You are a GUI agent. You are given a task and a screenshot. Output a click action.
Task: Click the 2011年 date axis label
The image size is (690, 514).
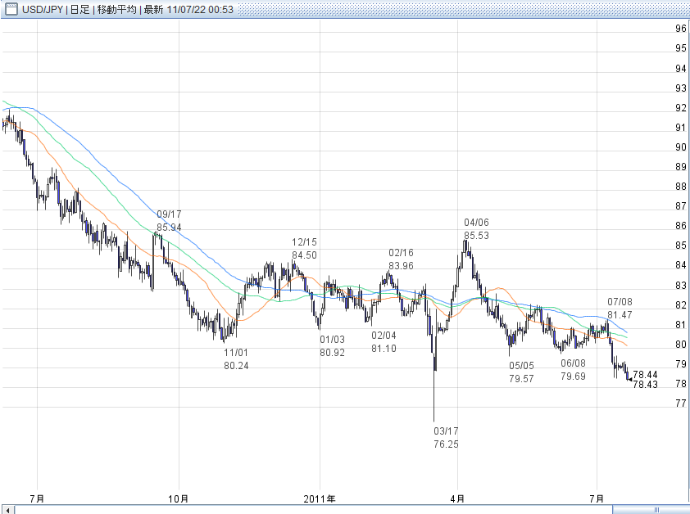tap(320, 498)
